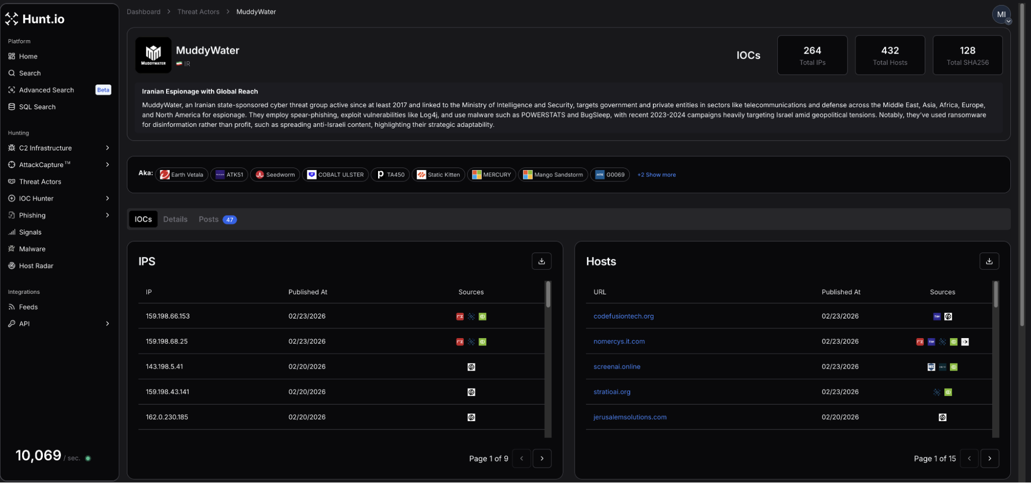Click +2 Show more aliases
The width and height of the screenshot is (1031, 483).
point(656,175)
